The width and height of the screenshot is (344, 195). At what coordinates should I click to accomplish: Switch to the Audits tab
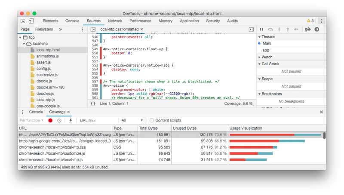(x=232, y=21)
